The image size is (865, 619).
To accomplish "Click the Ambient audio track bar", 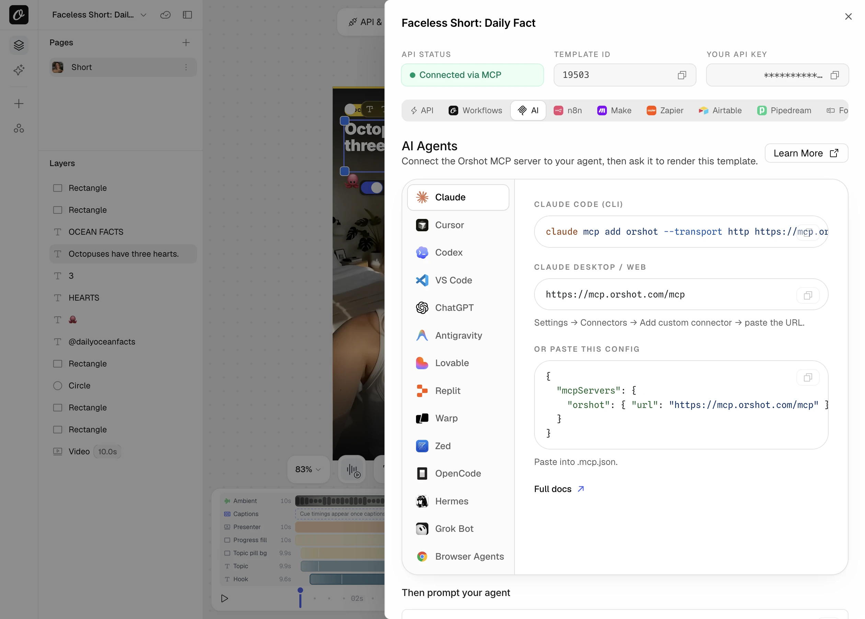I will pyautogui.click(x=340, y=501).
